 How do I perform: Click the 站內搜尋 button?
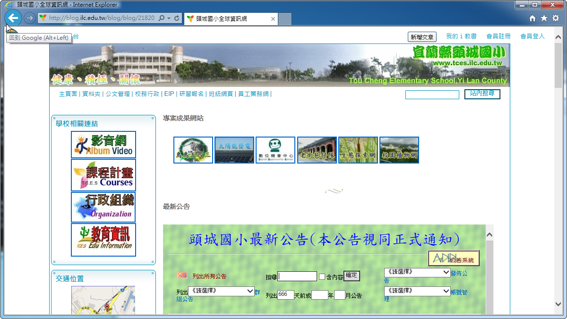(482, 94)
